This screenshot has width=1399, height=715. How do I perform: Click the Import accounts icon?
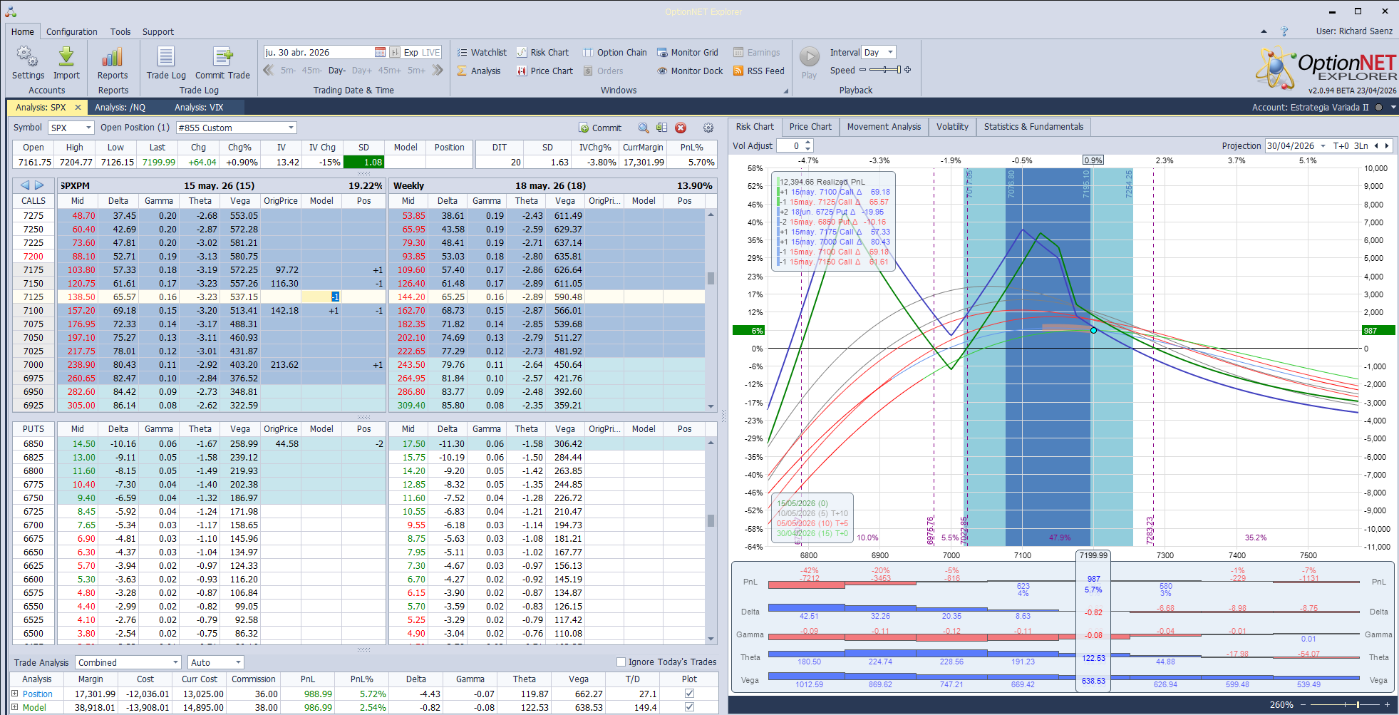(66, 63)
